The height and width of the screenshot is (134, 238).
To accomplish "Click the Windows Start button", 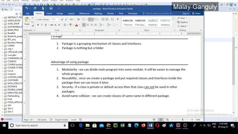I will (x=4, y=125).
